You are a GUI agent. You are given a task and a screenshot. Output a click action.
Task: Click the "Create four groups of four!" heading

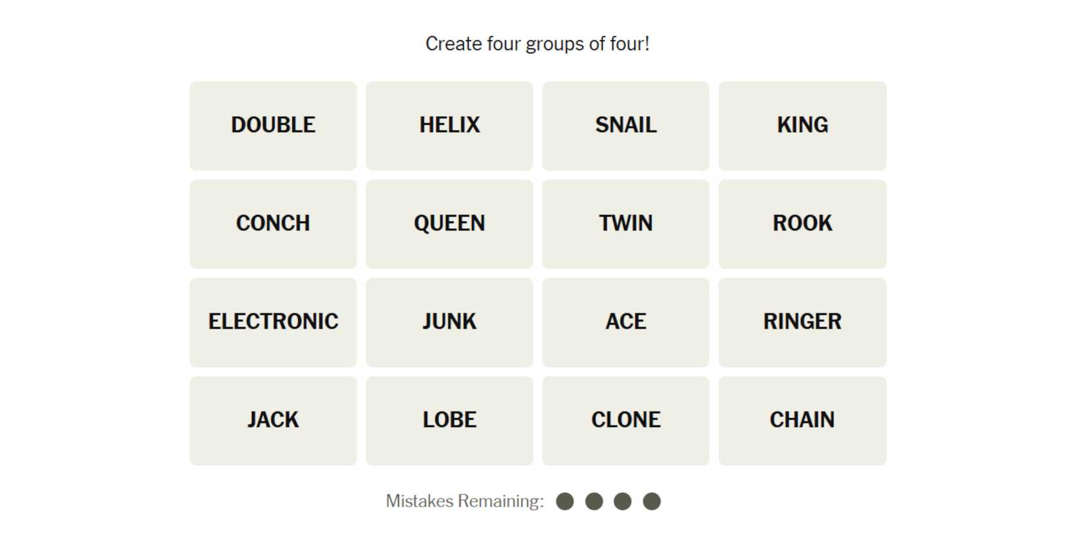point(537,44)
